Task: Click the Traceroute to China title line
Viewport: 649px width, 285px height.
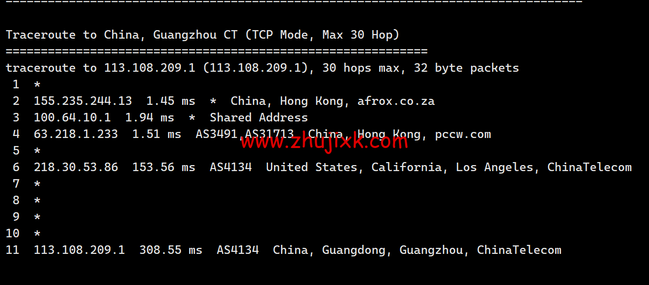Action: (203, 35)
